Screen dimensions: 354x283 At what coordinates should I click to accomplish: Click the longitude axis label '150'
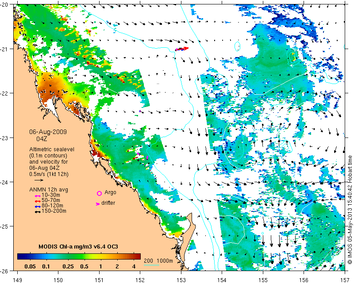tap(58, 280)
